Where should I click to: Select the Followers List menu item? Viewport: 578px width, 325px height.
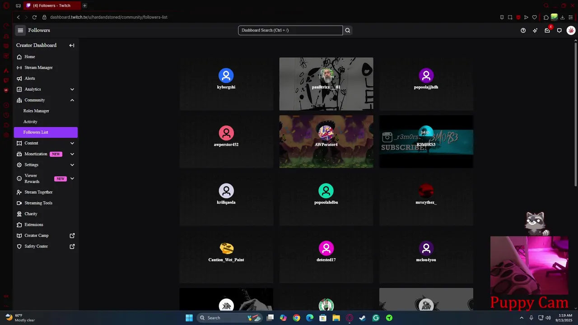[46, 132]
